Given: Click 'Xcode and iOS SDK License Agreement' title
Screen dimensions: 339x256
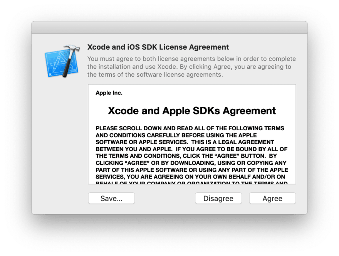Looking at the screenshot, I should pyautogui.click(x=158, y=47).
